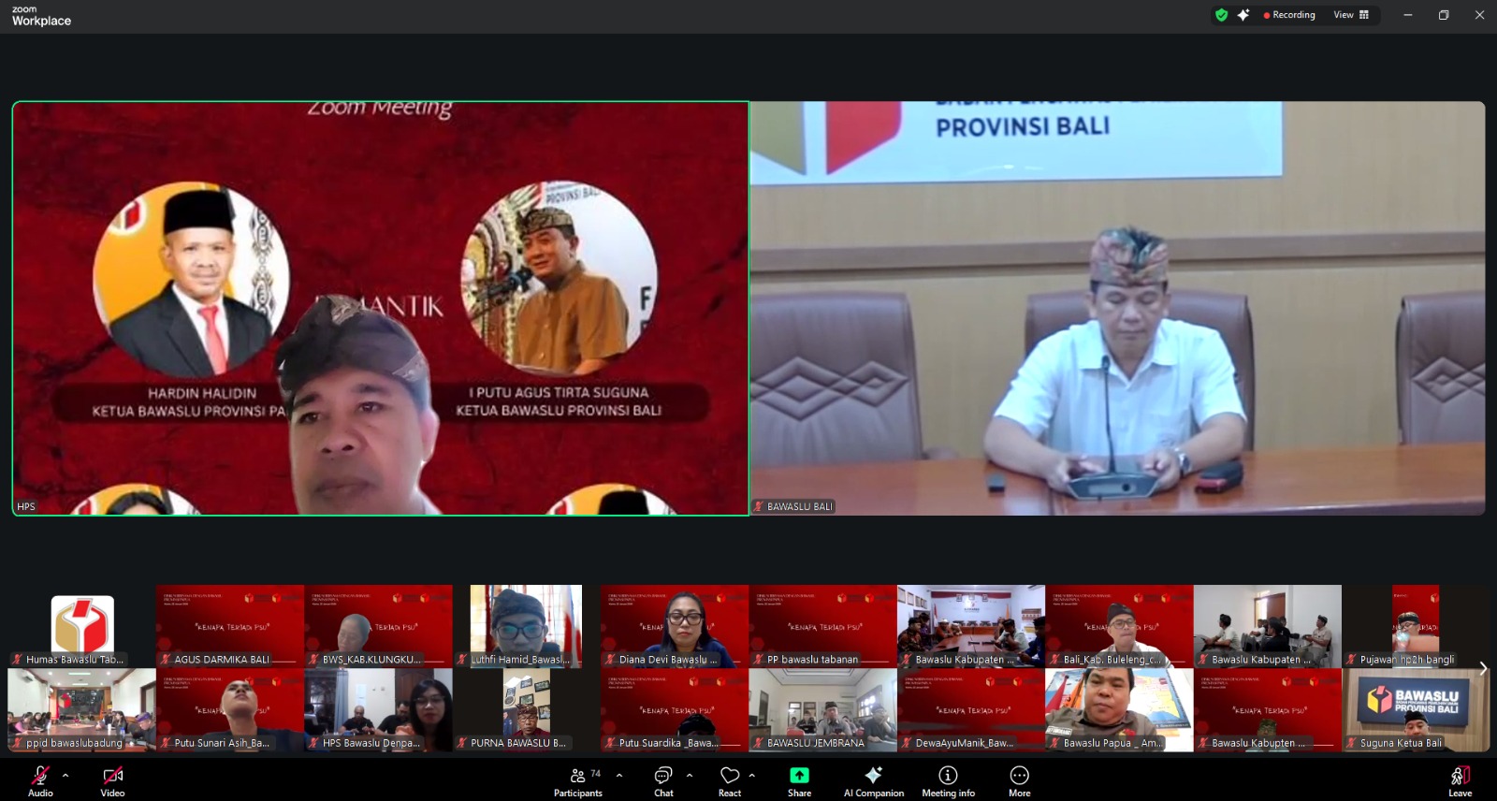The image size is (1497, 801).
Task: Show next page of participant thumbnails
Action: 1483,668
